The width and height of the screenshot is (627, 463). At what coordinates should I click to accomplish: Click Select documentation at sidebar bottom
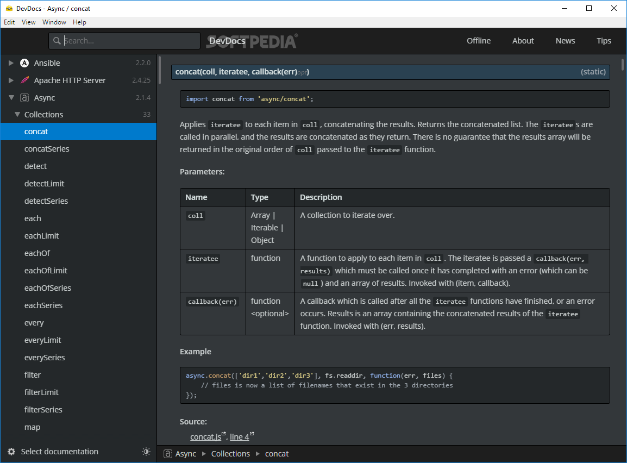coord(60,452)
